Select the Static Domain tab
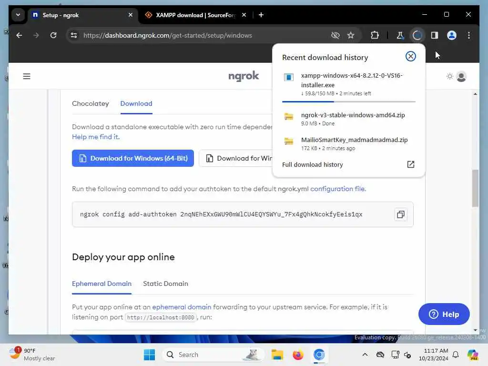 point(165,284)
